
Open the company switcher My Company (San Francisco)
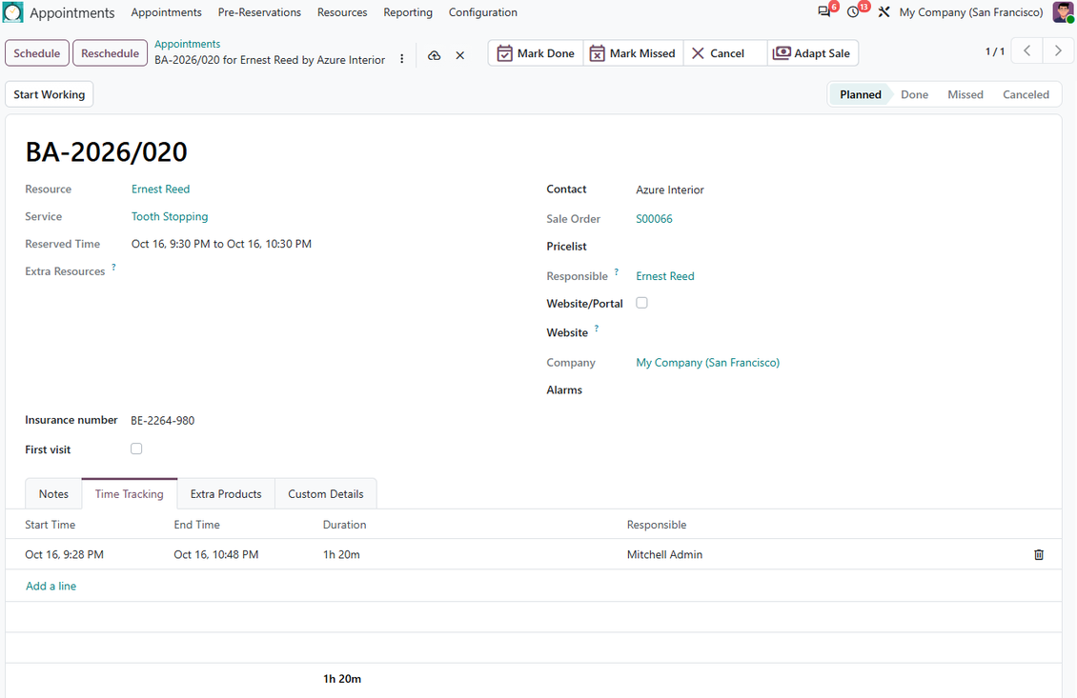[971, 12]
